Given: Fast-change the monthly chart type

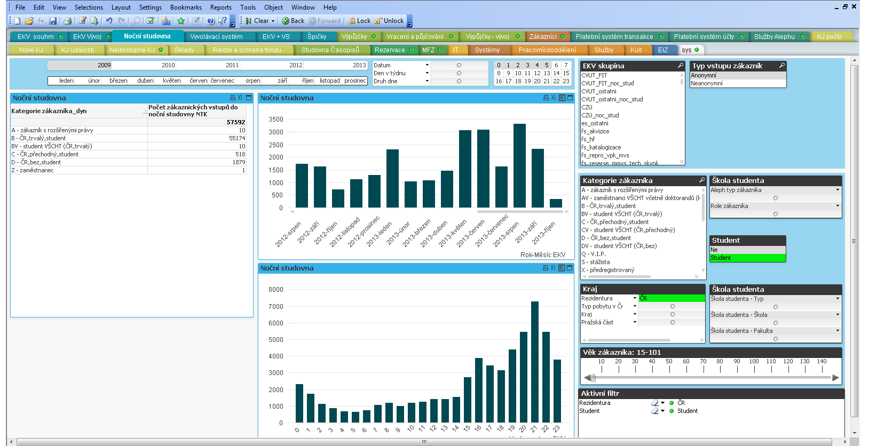Looking at the screenshot, I should (562, 98).
